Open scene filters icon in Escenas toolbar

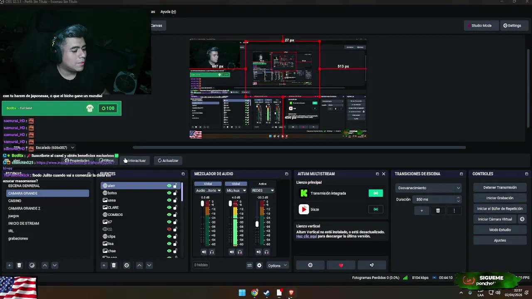click(x=32, y=265)
